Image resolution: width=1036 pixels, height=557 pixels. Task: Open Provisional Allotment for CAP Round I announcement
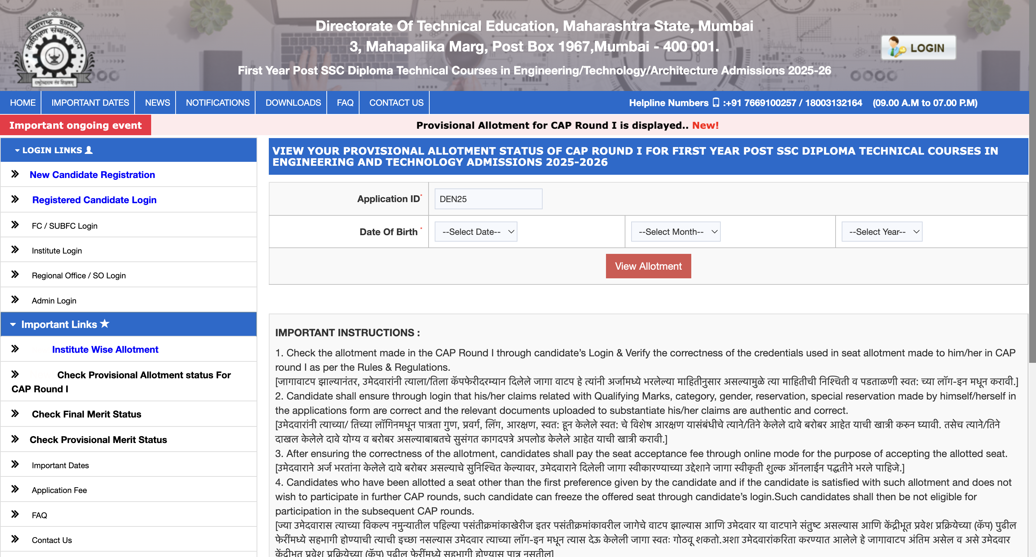(x=567, y=125)
